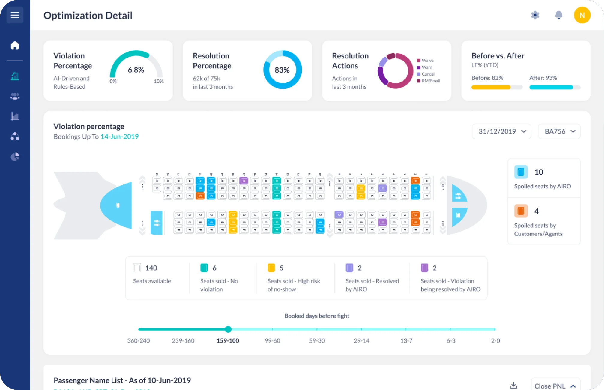Click the Violation being resolved legend swatch
The height and width of the screenshot is (390, 604).
pos(424,268)
